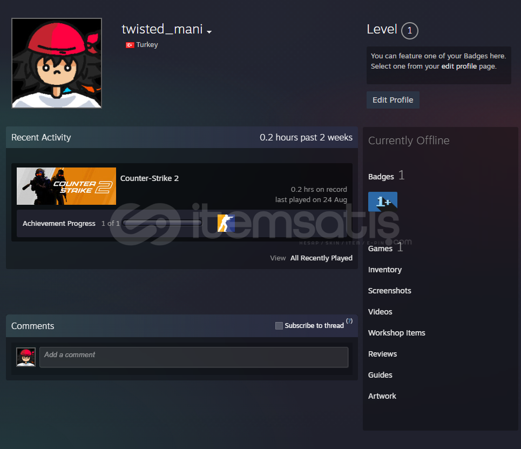Click the '1 of 1' achievement count
The width and height of the screenshot is (521, 449).
[110, 224]
